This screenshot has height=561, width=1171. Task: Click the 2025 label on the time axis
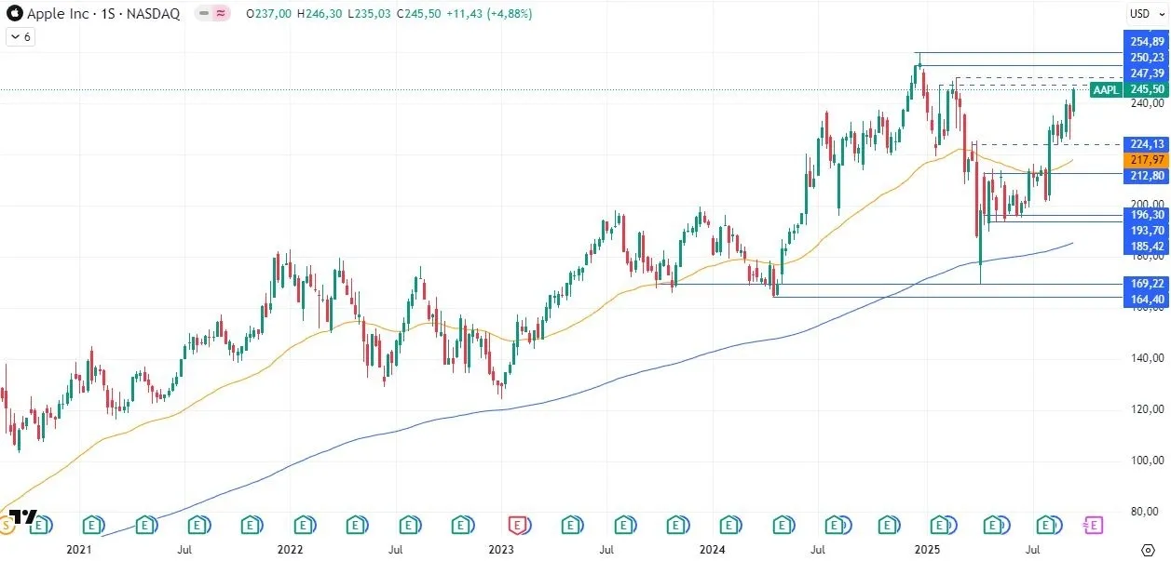pos(928,550)
